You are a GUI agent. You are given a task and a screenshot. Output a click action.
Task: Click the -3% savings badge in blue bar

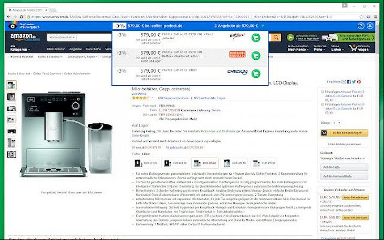[120, 26]
